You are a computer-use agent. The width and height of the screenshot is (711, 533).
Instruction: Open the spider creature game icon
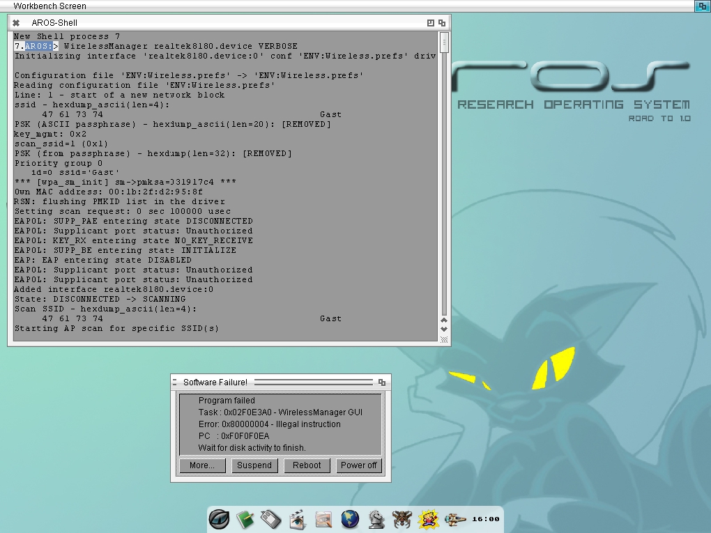402,519
